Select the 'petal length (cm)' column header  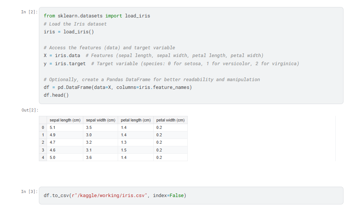tap(135, 120)
